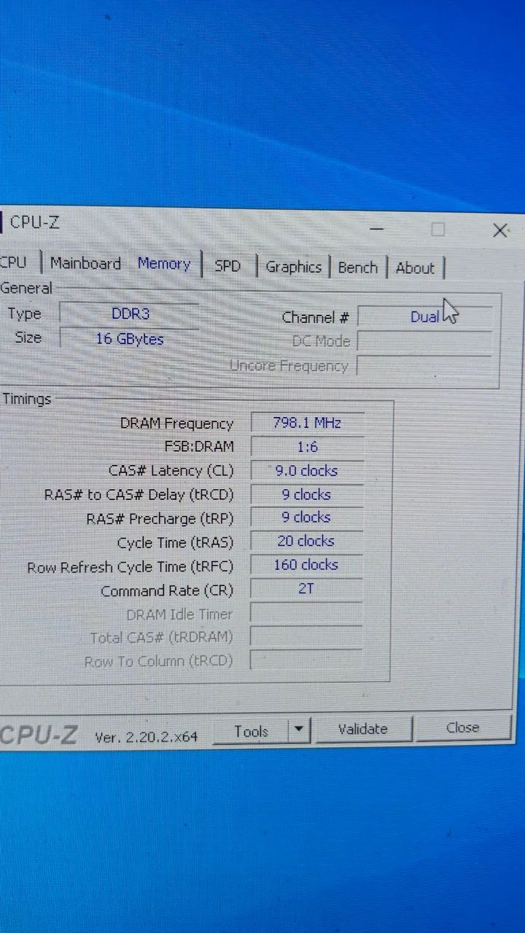The width and height of the screenshot is (525, 933).
Task: Switch to the Graphics tab
Action: 293,267
